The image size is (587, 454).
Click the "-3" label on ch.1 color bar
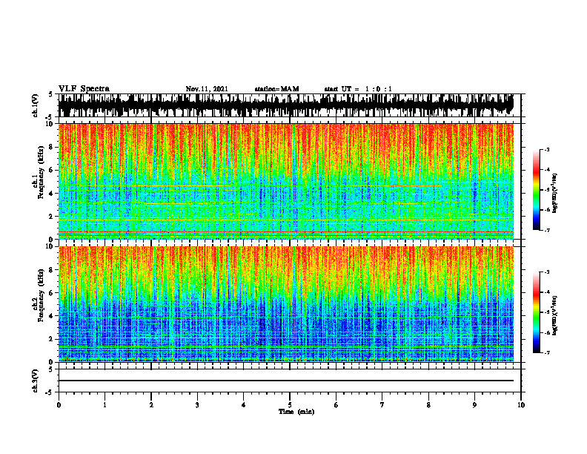(547, 149)
